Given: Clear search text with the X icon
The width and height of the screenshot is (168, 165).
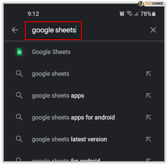Looking at the screenshot, I should tap(153, 30).
